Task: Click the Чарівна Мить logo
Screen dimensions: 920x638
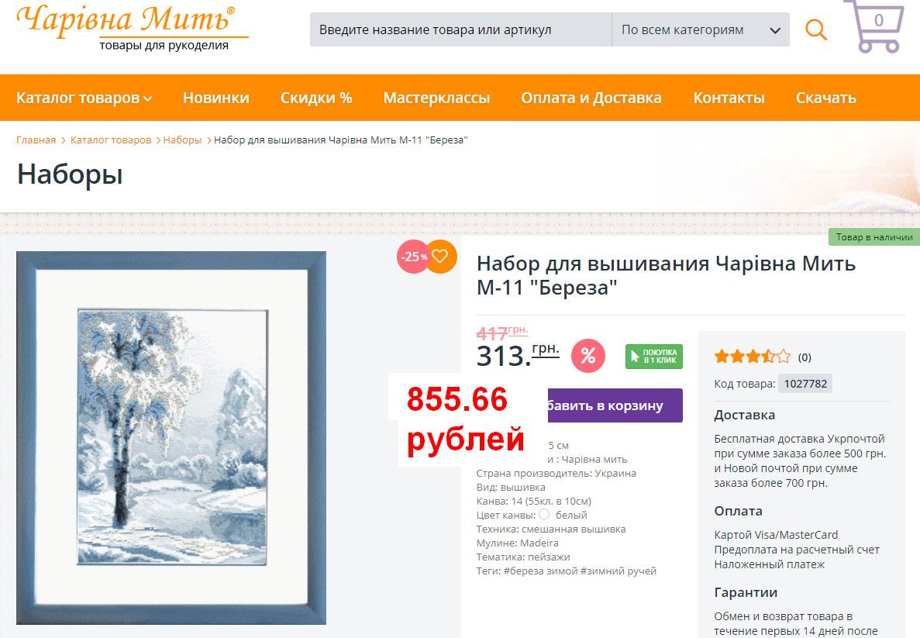Action: coord(132,28)
